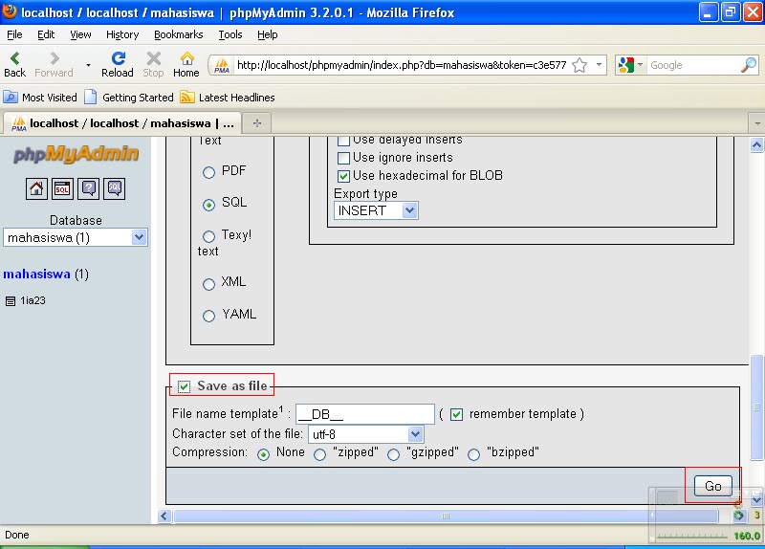Bookmark this page with the star icon
Screen dimensions: 765x549
[579, 65]
